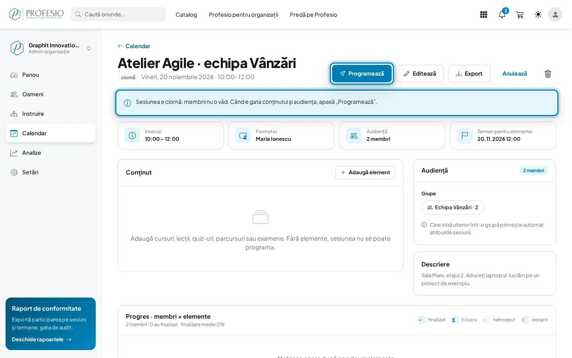The image size is (572, 358).
Task: Click the empty content stack icon
Action: (x=261, y=217)
